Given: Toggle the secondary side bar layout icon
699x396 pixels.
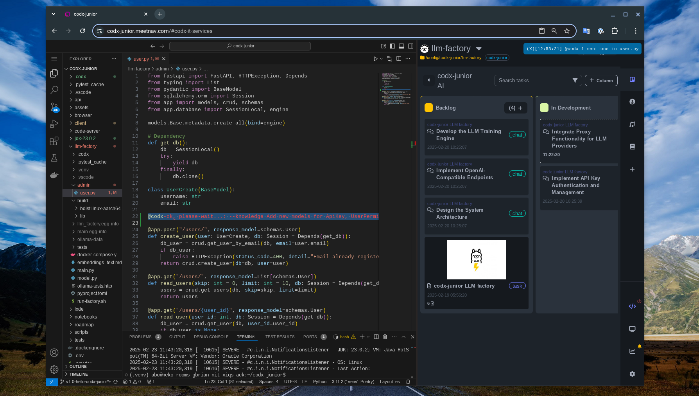Looking at the screenshot, I should coord(410,46).
